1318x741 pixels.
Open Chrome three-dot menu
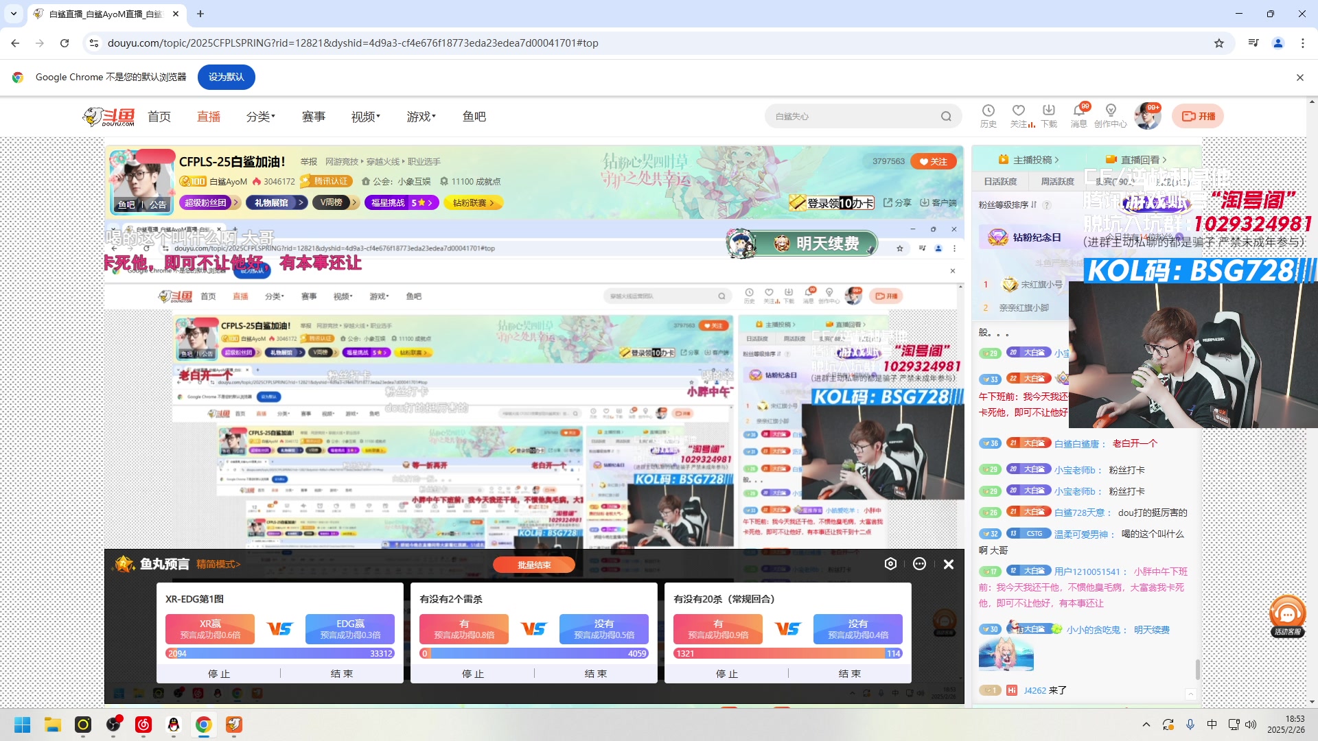[1303, 43]
